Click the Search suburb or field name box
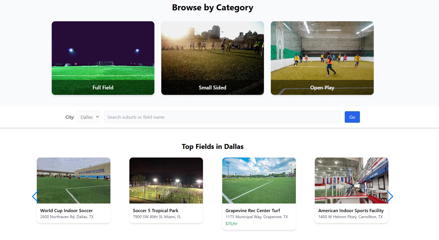The image size is (439, 240). click(222, 117)
